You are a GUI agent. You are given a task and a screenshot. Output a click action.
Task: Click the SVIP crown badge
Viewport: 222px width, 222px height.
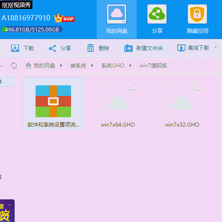point(64,18)
